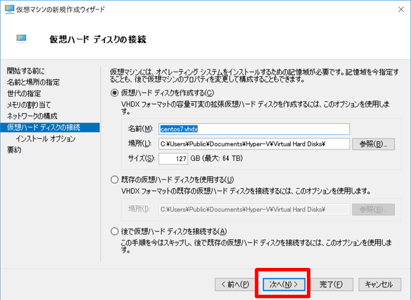Open the 世代の指定 step
The image size is (411, 300).
pos(24,93)
